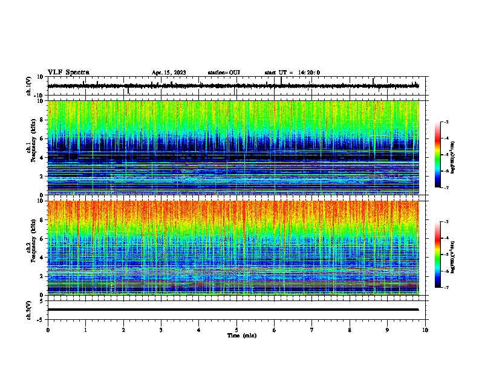Click the ch.1 color scale log(PSD) unit label
This screenshot has height=370, width=479.
click(x=452, y=157)
